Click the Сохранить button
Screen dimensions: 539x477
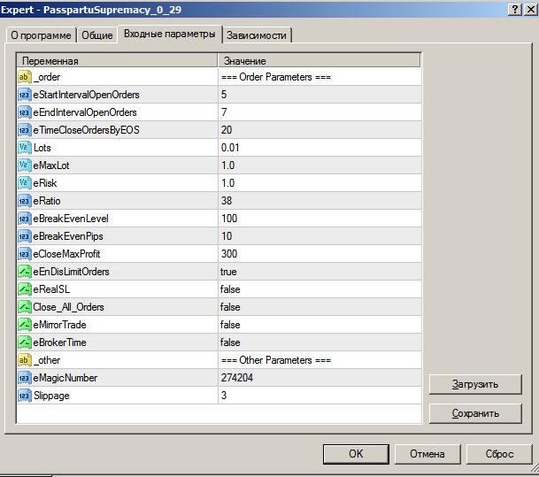point(475,413)
